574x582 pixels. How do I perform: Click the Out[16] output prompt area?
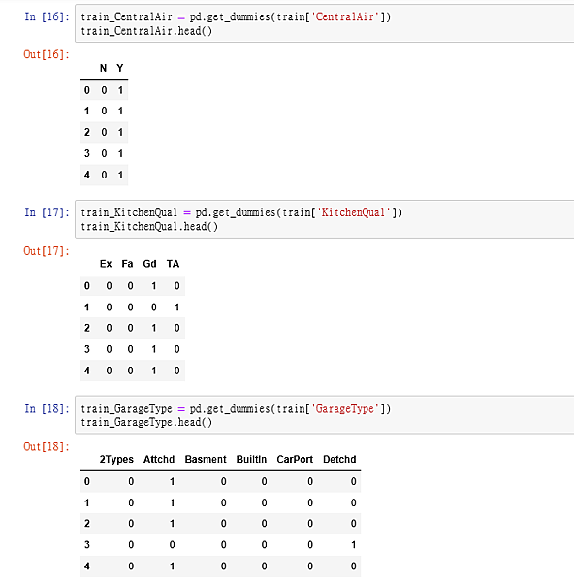[x=47, y=54]
